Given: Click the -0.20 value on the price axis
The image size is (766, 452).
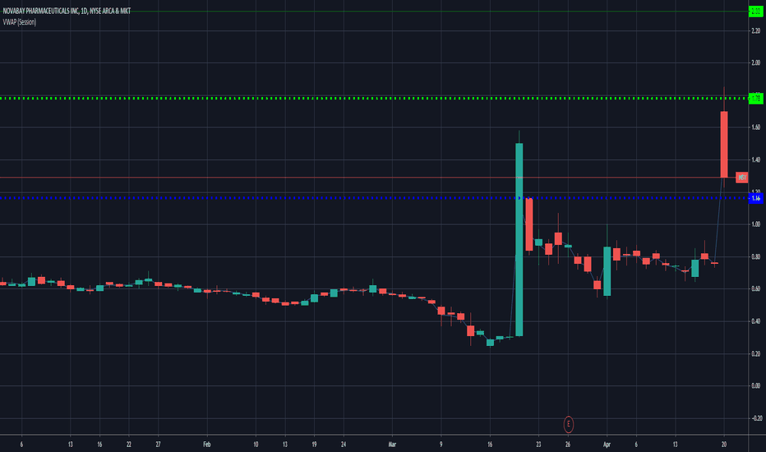Looking at the screenshot, I should pyautogui.click(x=757, y=418).
